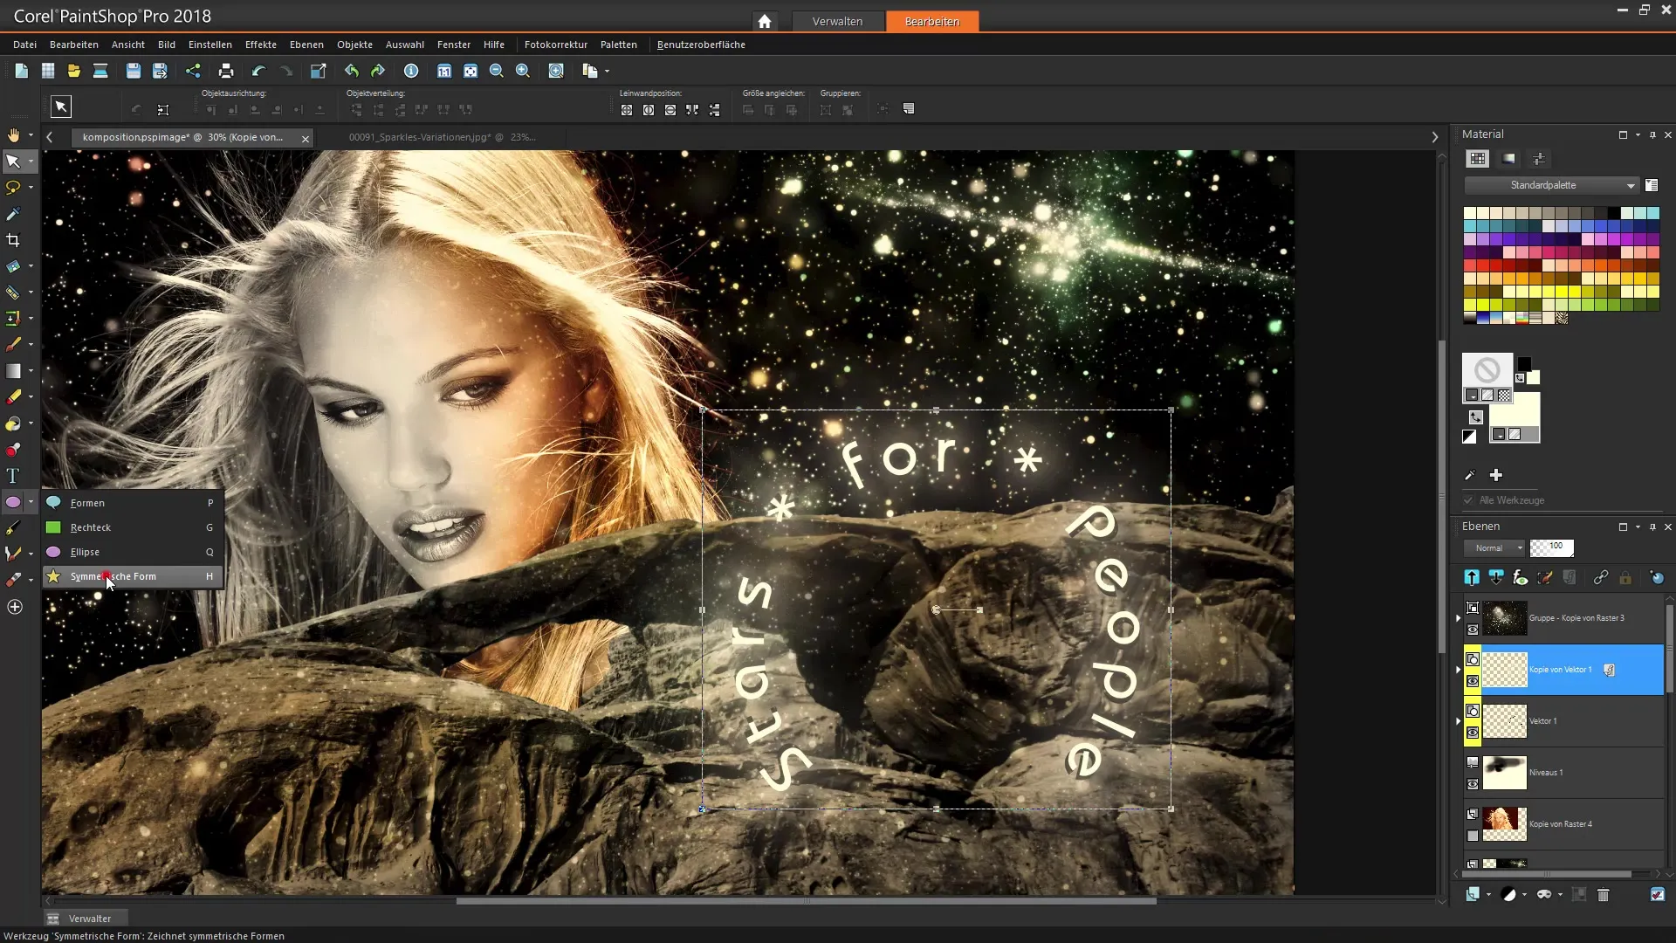Expand the Gruppe - Kopie von Raster 3 layer

[1458, 618]
